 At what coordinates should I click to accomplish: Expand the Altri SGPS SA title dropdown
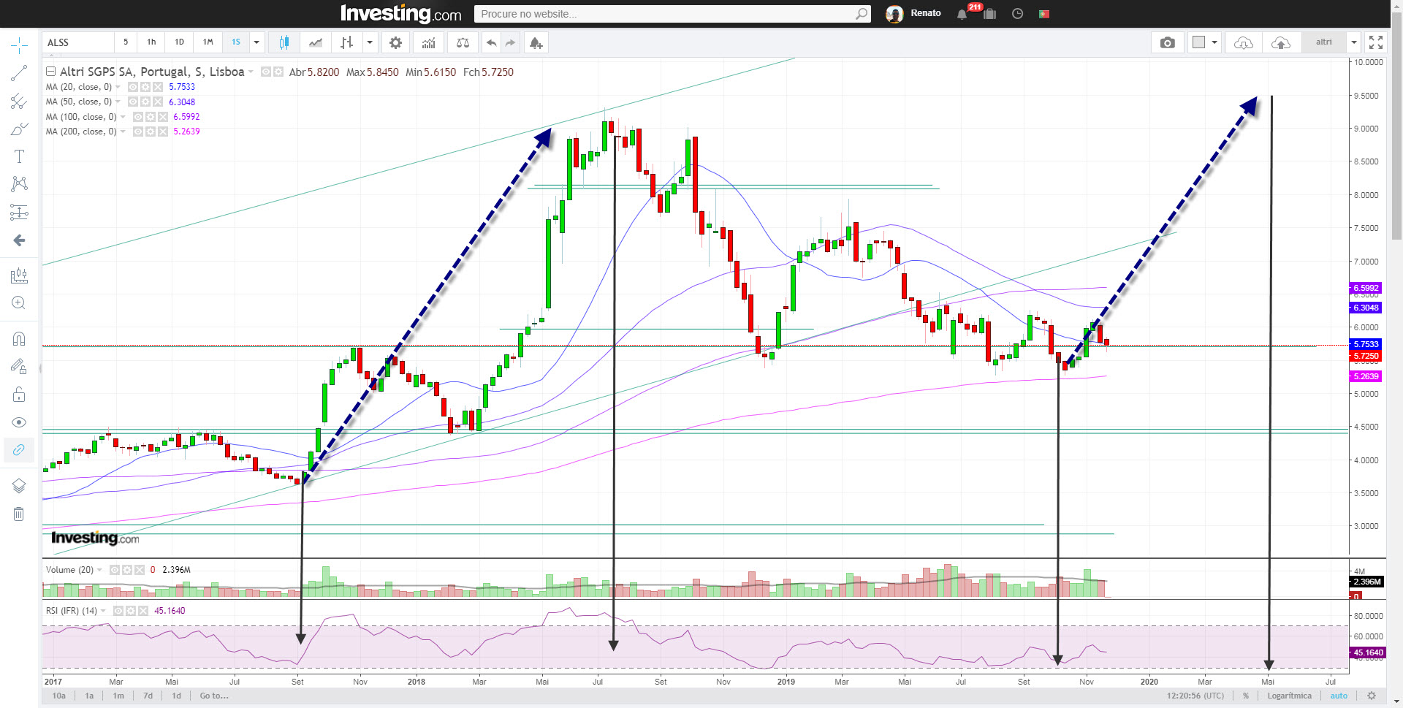click(251, 72)
